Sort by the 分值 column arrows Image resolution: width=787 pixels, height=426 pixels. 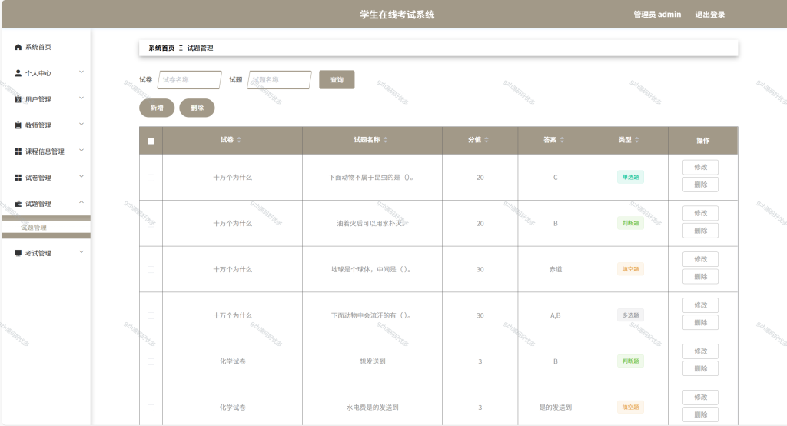486,140
